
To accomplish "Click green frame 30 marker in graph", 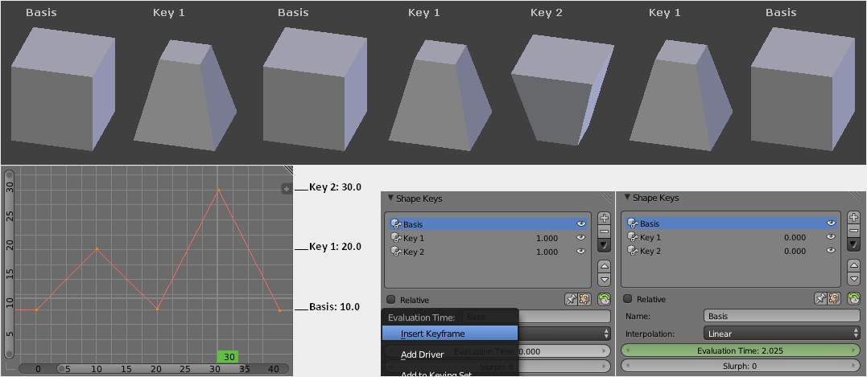I will click(229, 357).
